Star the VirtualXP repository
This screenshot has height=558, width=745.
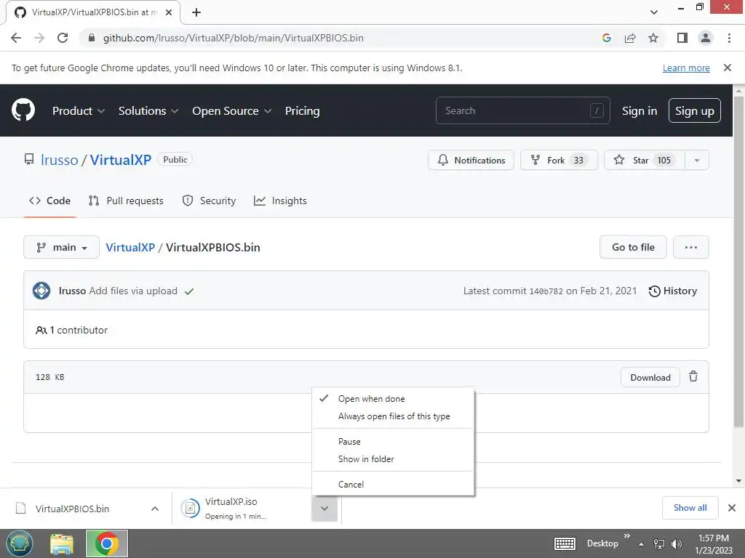pyautogui.click(x=645, y=160)
